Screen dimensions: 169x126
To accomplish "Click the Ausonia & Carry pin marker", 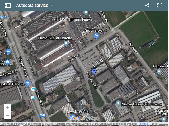I will pos(164,119).
